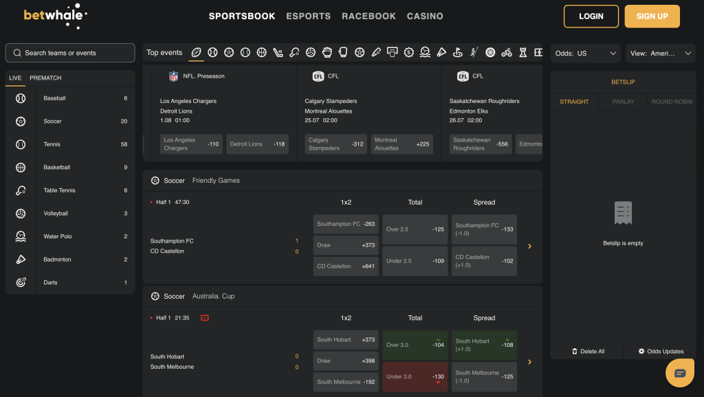
Task: Open ROUND ROBIN betslip tab
Action: [x=672, y=102]
